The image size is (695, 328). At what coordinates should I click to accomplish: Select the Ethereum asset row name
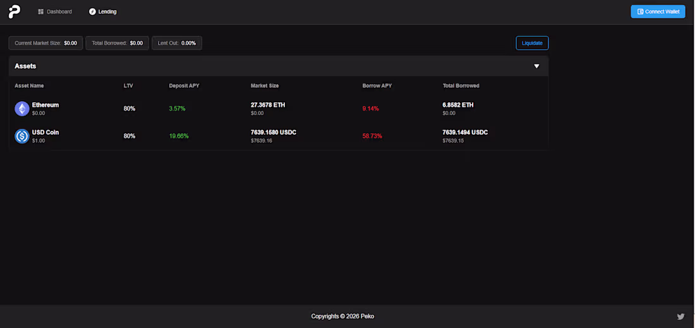(45, 105)
